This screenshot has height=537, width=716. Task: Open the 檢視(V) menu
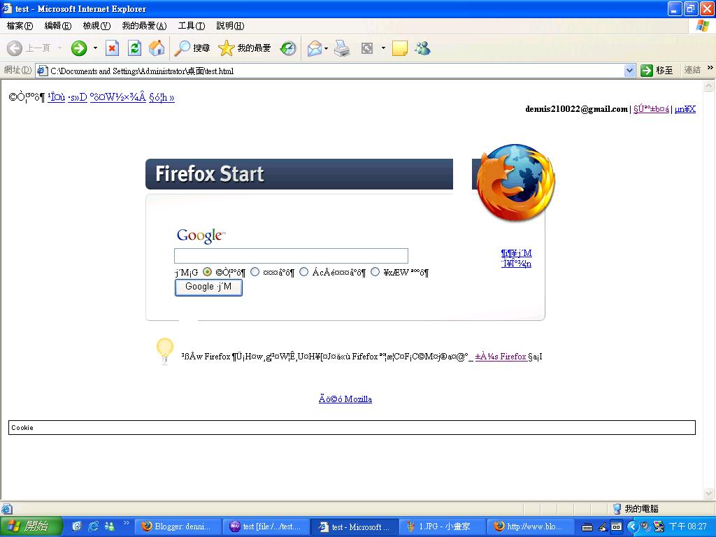click(96, 26)
